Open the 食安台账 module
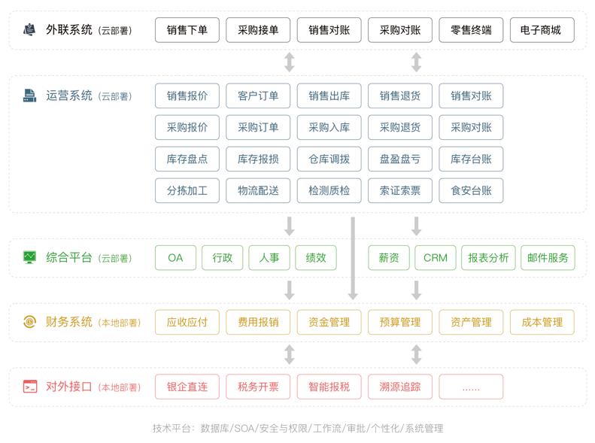Viewport: 595px width, 443px height. (471, 191)
